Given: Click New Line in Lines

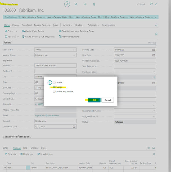Looking at the screenshot, I should tap(11, 154).
